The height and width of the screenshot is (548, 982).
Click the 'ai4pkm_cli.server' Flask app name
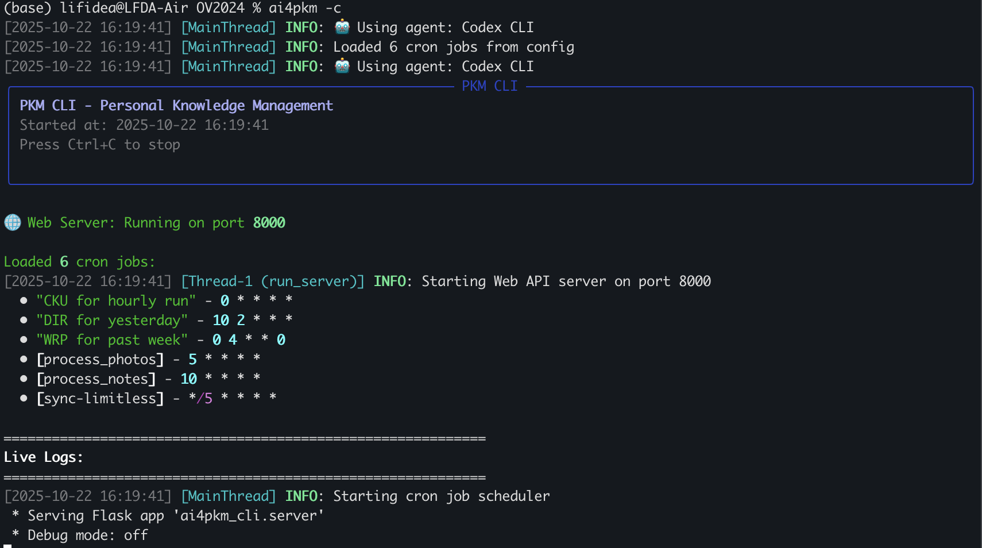[249, 516]
